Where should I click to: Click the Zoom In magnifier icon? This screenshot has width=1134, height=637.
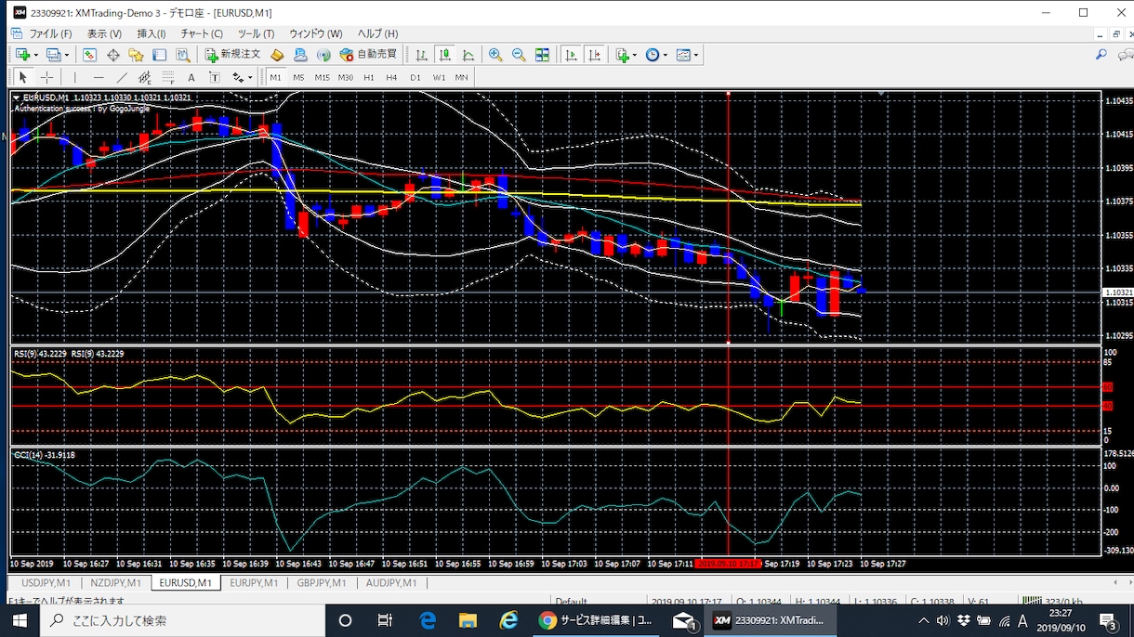tap(495, 55)
